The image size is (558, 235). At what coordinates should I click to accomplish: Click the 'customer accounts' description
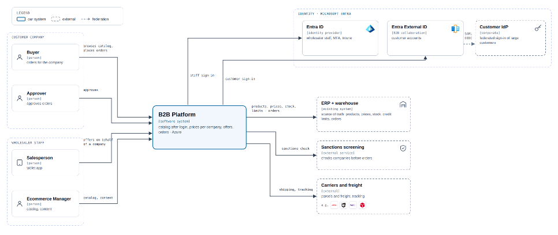(x=407, y=38)
